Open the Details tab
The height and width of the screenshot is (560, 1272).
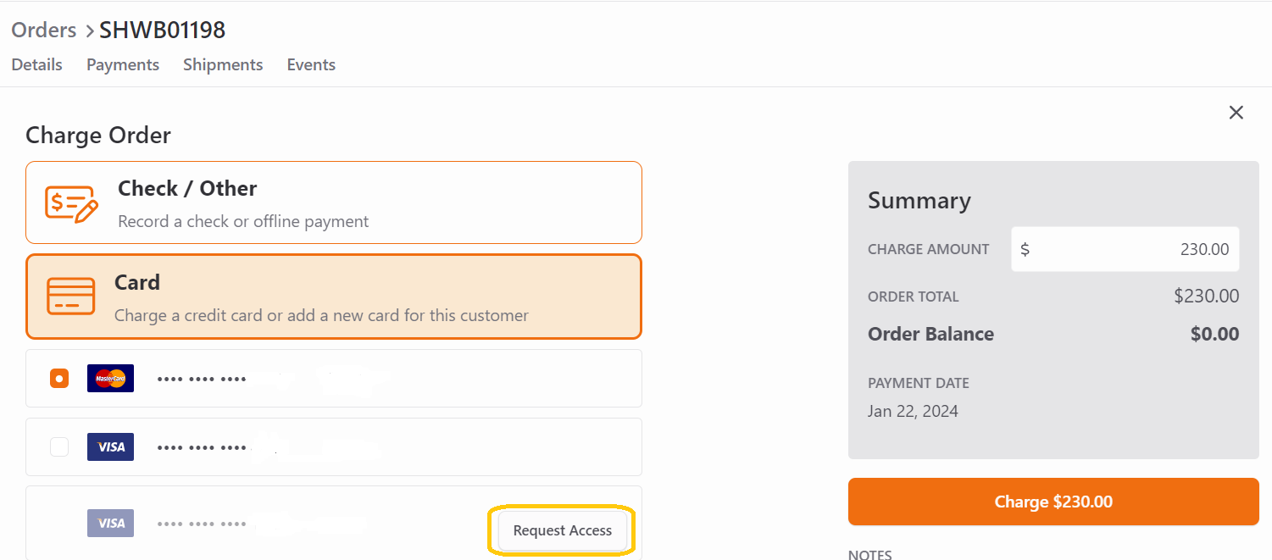pyautogui.click(x=37, y=64)
